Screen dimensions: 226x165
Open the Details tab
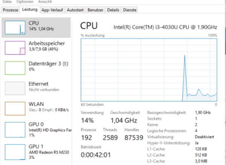click(113, 10)
